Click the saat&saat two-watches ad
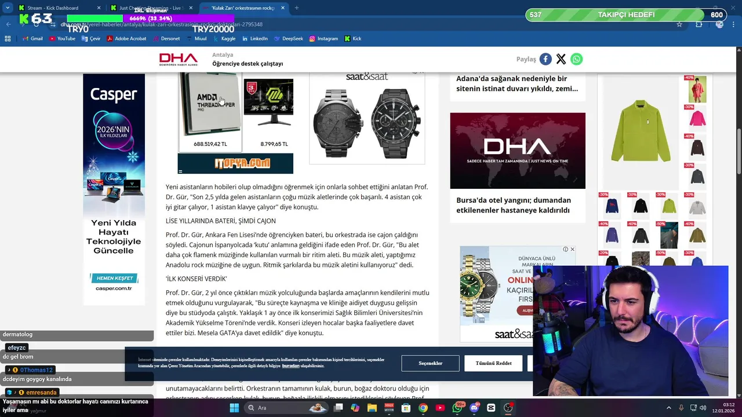The image size is (742, 417). click(367, 119)
